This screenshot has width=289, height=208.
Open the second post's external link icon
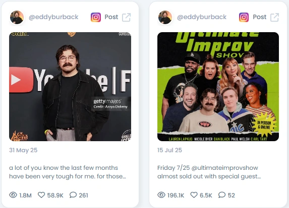pyautogui.click(x=274, y=17)
